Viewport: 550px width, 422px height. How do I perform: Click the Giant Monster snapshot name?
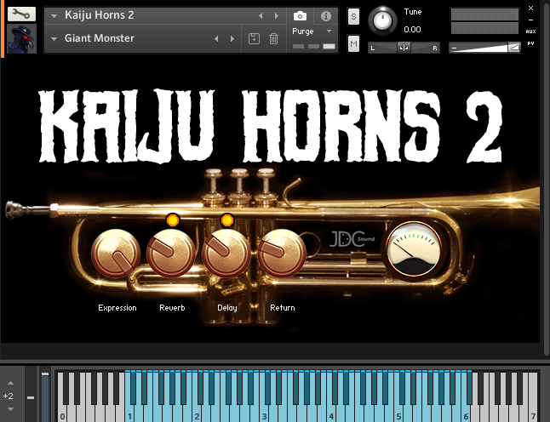100,38
